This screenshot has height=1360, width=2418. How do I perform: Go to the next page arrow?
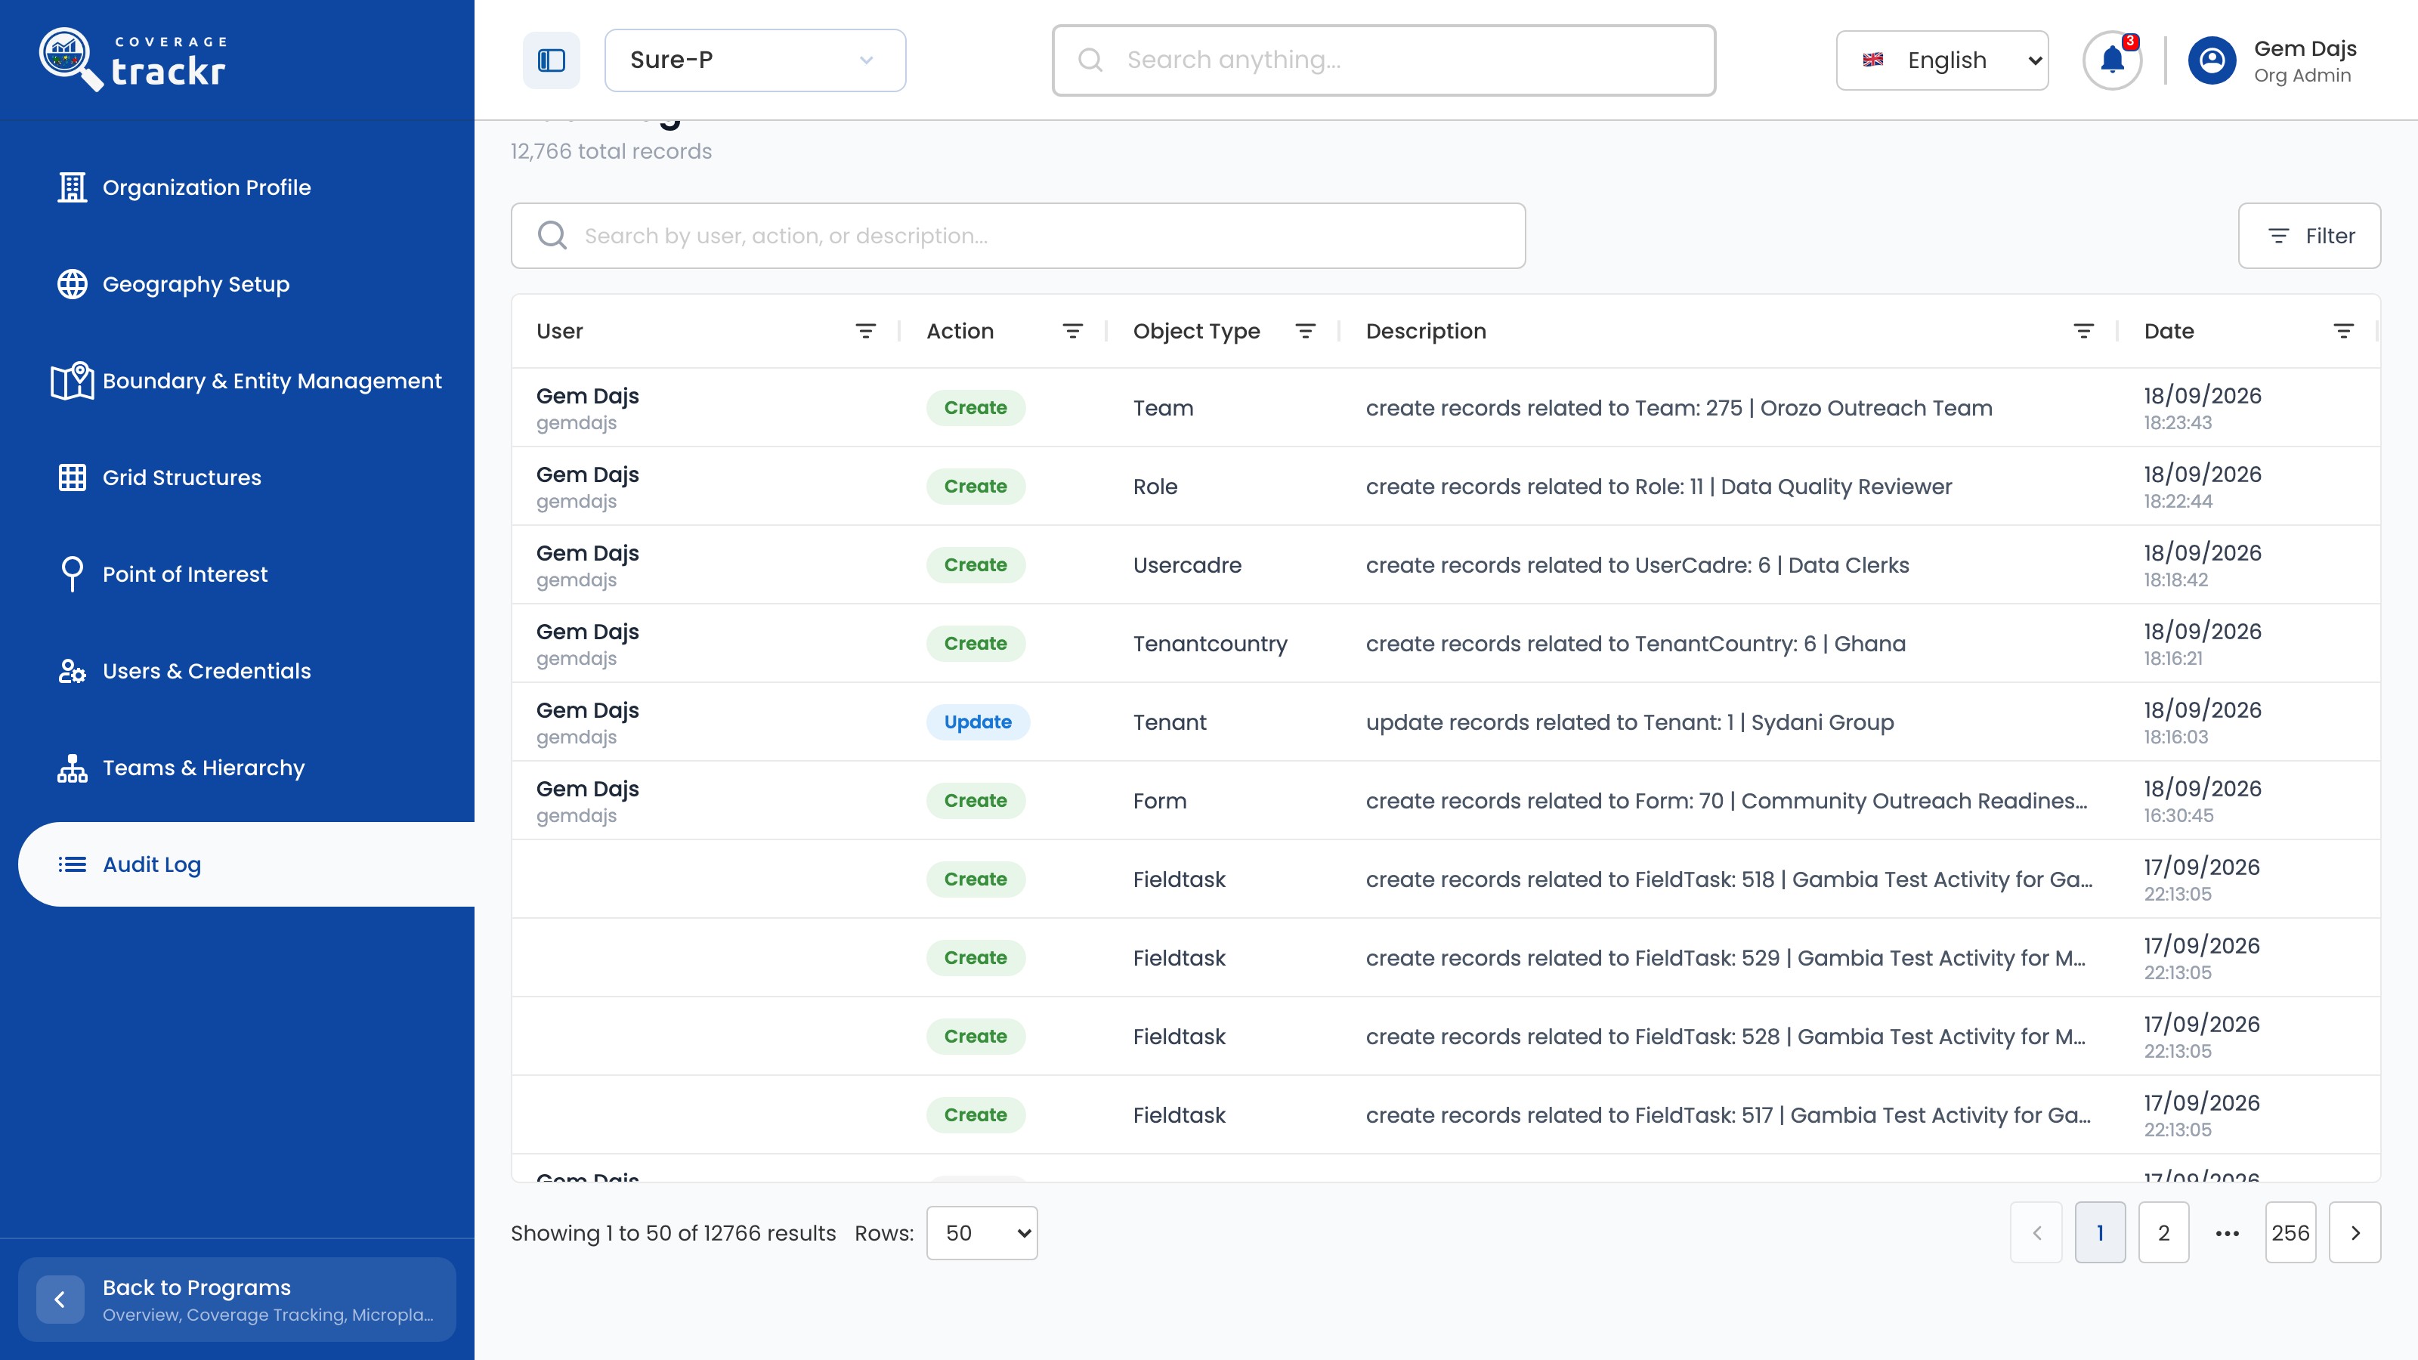click(2355, 1232)
